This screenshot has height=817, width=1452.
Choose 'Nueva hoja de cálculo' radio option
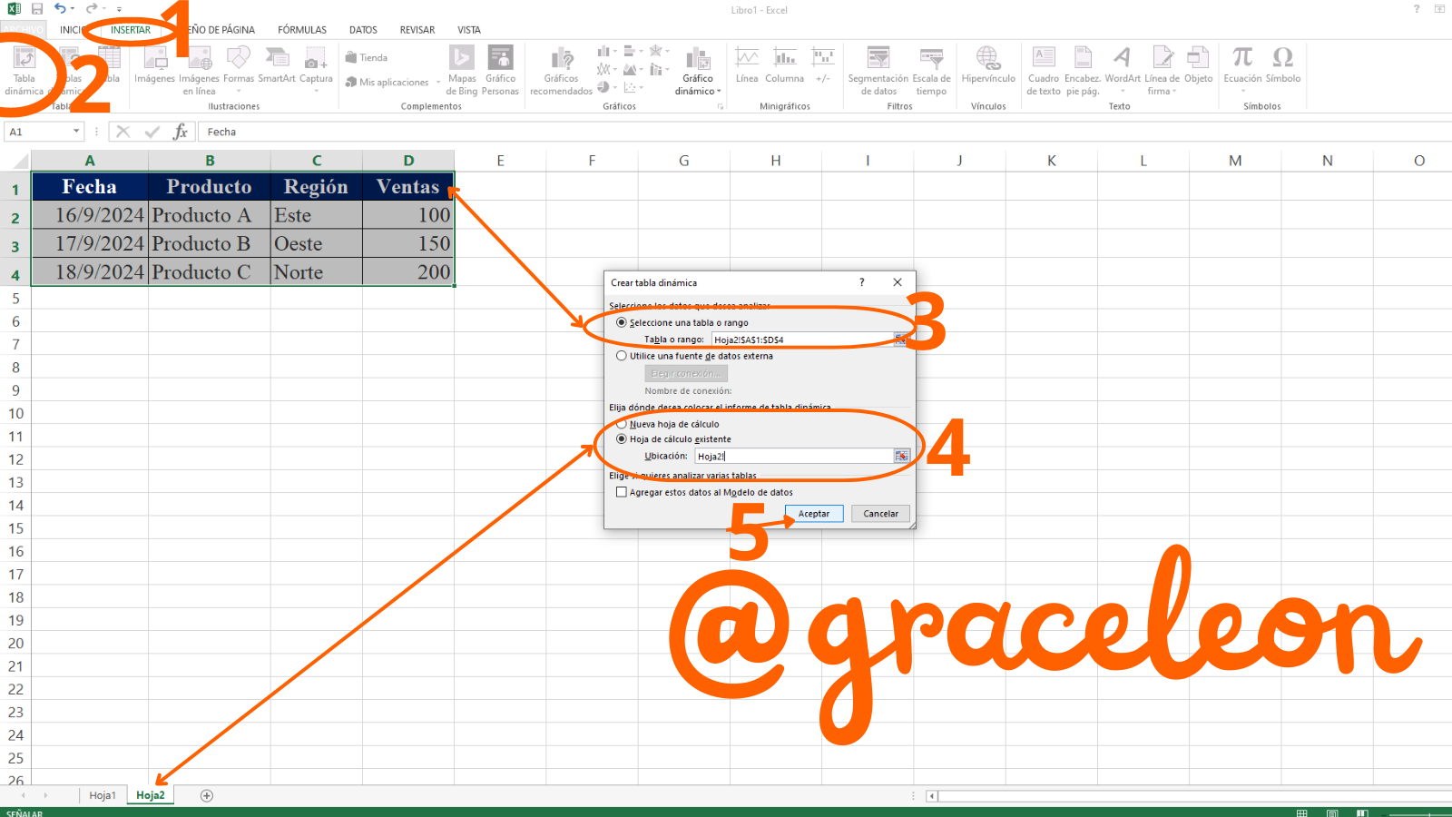tap(622, 424)
